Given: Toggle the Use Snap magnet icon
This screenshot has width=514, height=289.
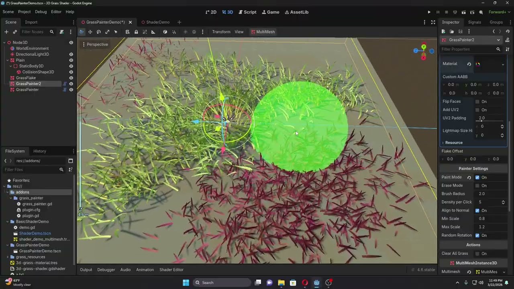Looking at the screenshot, I should point(174,32).
